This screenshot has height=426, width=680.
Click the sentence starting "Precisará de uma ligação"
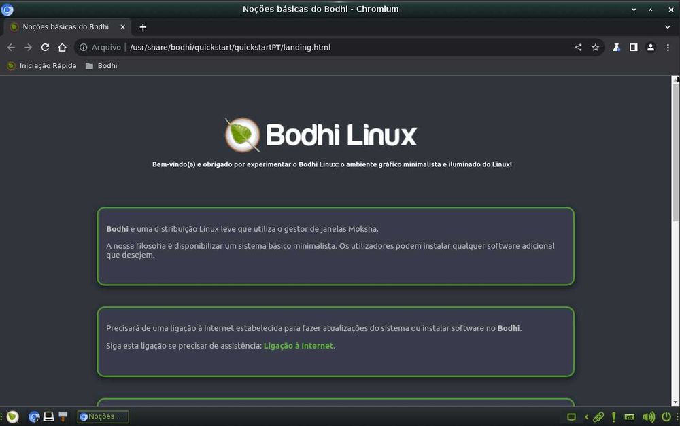[x=314, y=328]
